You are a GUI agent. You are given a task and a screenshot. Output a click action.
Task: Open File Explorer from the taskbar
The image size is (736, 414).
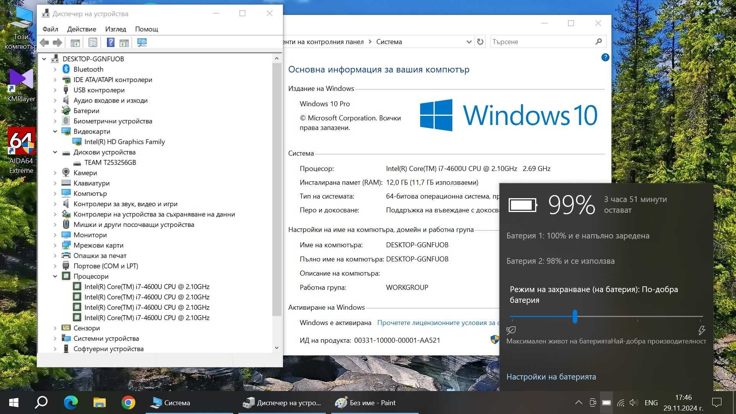[99, 402]
